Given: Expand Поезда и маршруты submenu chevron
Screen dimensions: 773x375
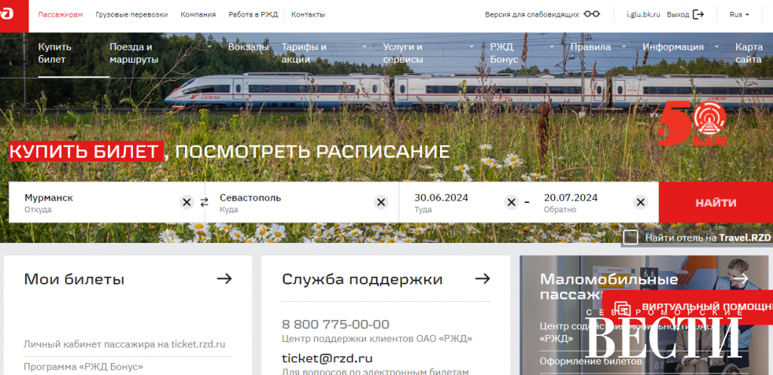Looking at the screenshot, I should tap(210, 47).
